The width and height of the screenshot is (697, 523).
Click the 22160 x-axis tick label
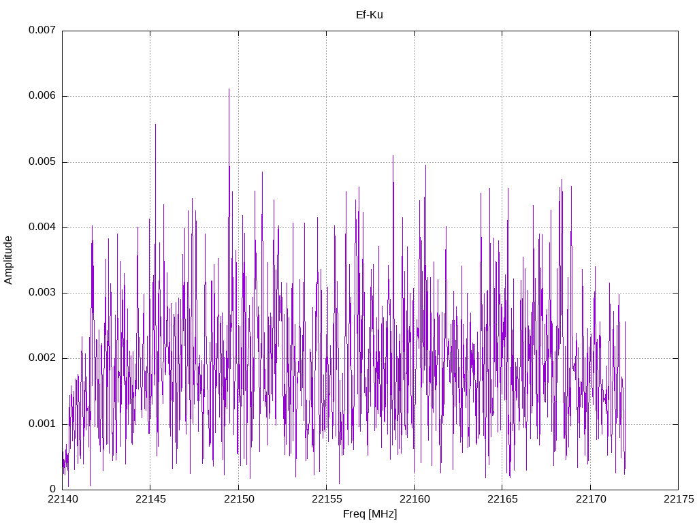415,499
